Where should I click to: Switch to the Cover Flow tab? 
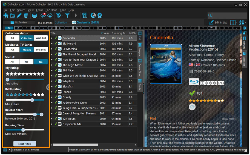[x=140, y=68]
